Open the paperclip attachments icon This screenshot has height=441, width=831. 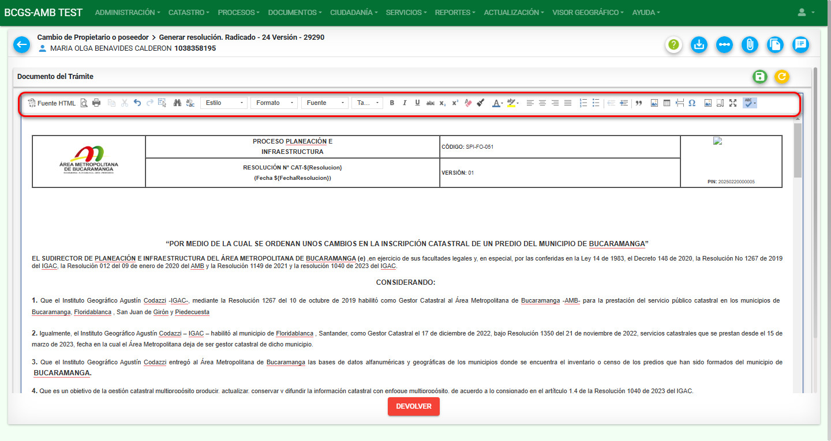coord(749,45)
